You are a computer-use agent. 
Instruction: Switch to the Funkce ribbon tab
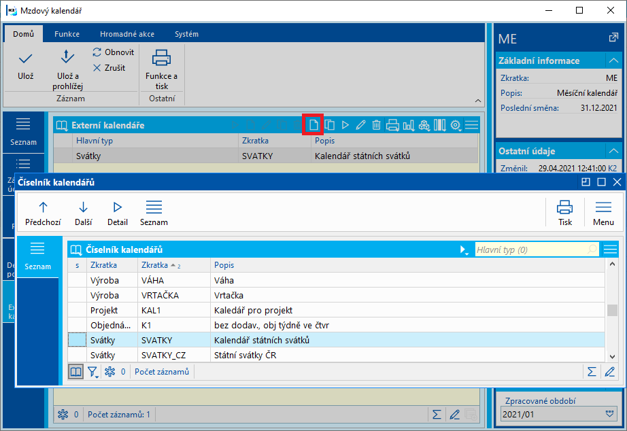click(x=67, y=34)
